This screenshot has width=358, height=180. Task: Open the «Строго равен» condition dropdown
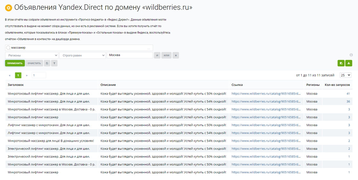pyautogui.click(x=83, y=56)
